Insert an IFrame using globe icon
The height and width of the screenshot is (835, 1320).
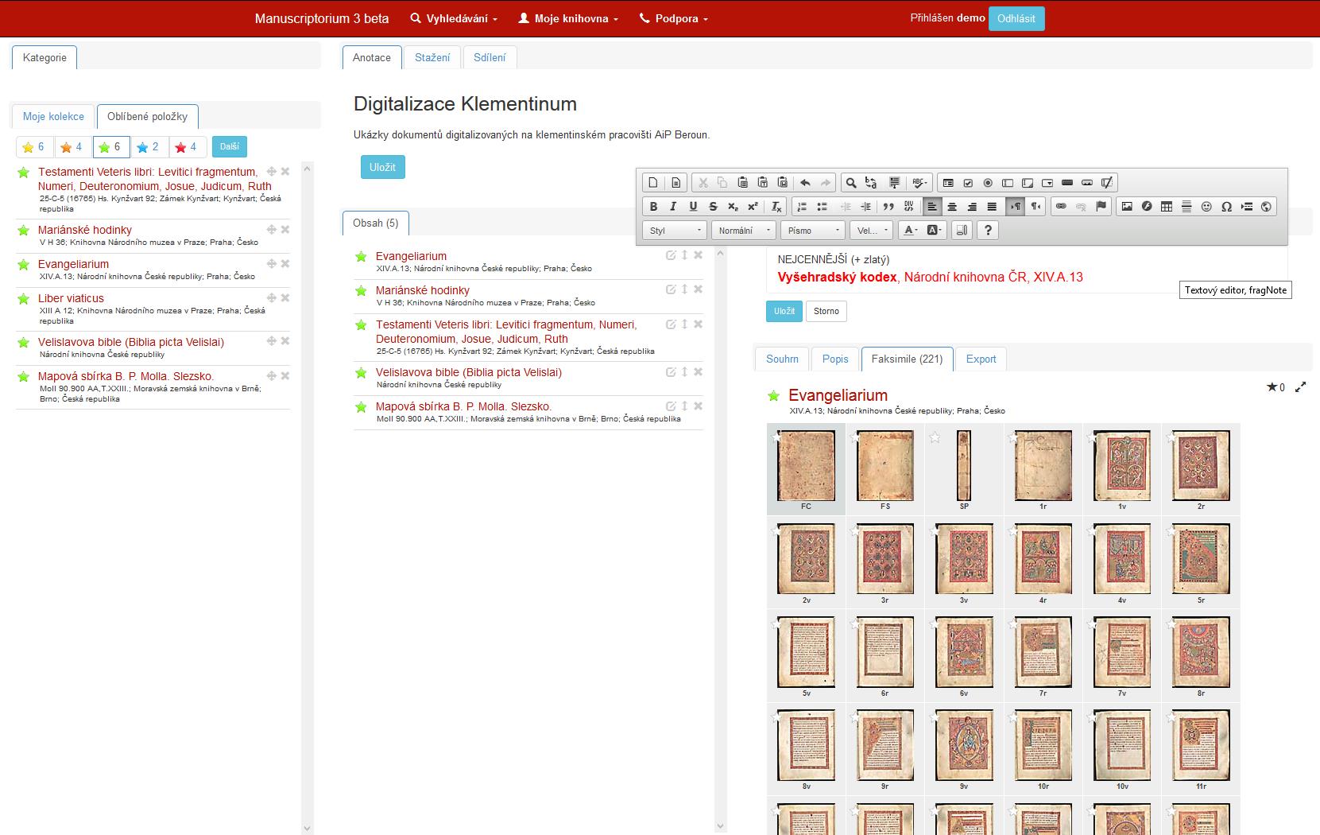click(x=1266, y=206)
